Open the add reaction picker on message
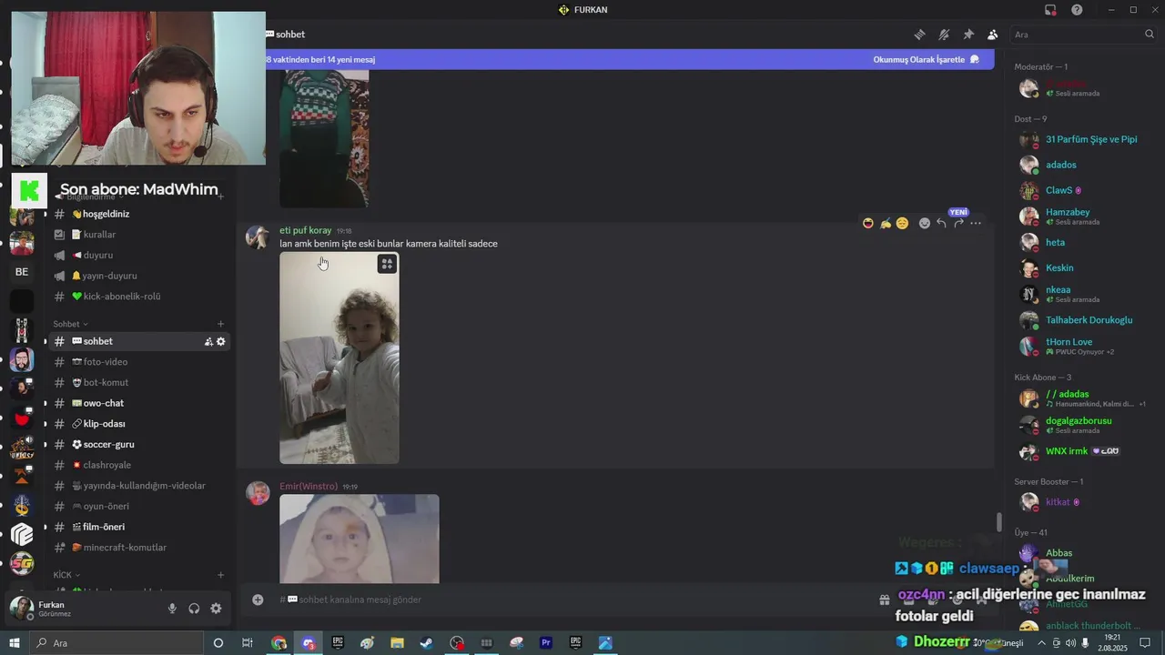Screen dimensions: 1165x655 click(x=925, y=223)
